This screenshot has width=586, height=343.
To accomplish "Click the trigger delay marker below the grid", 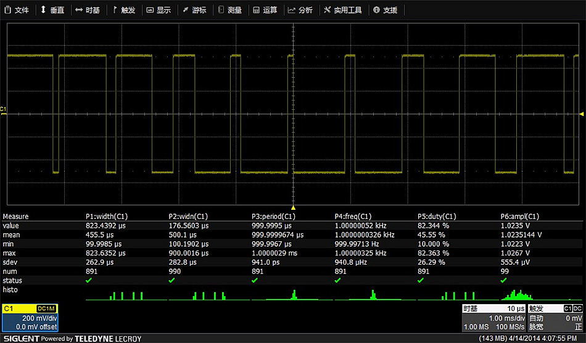I will tap(293, 208).
